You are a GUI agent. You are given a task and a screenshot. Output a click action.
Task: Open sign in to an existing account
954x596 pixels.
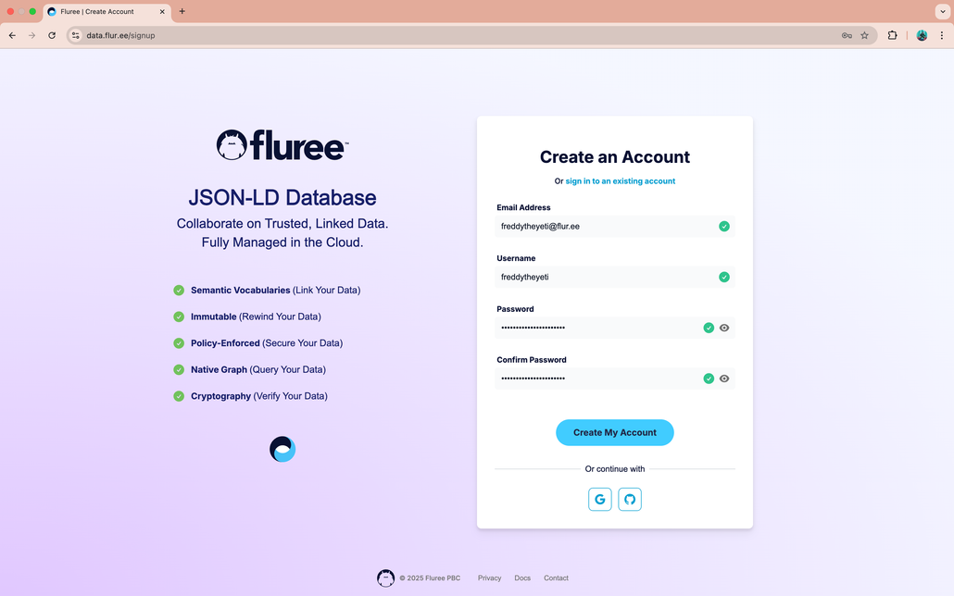coord(620,180)
